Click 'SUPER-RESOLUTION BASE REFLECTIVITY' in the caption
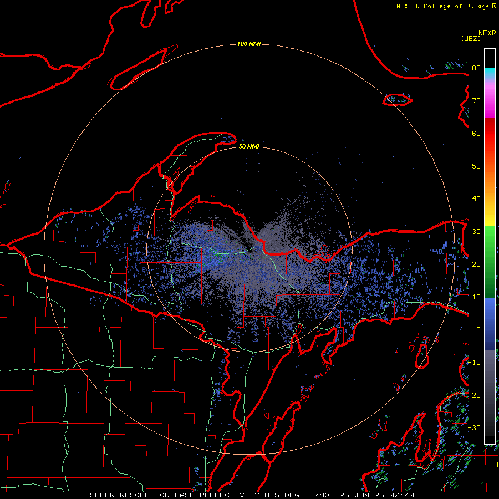Viewport: 499px width, 499px height. pos(175,495)
